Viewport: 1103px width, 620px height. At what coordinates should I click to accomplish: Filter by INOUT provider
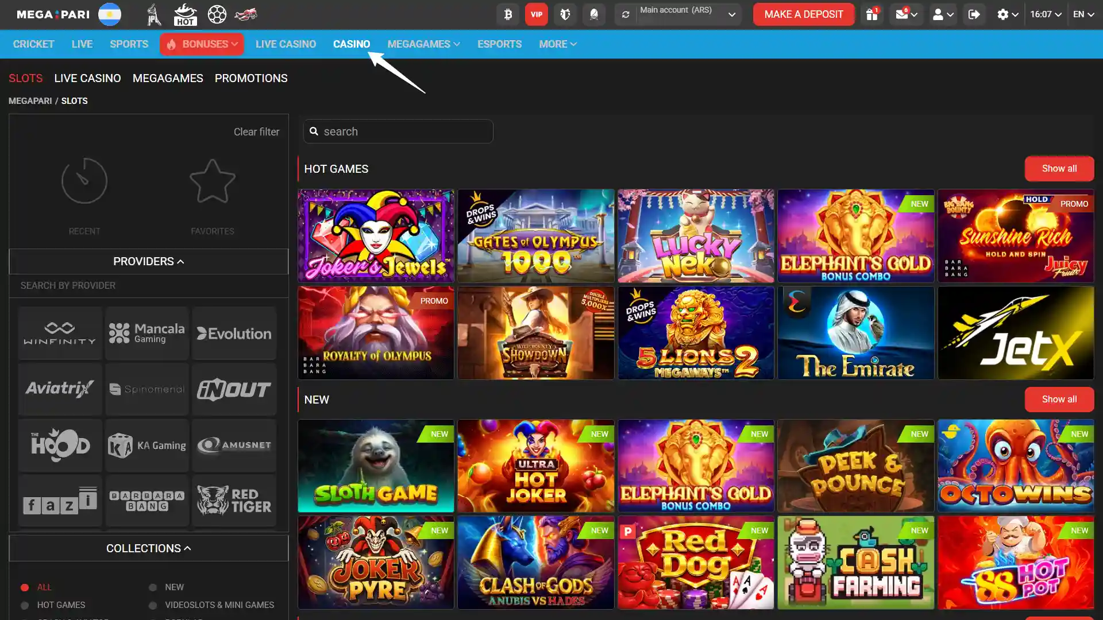pyautogui.click(x=234, y=389)
